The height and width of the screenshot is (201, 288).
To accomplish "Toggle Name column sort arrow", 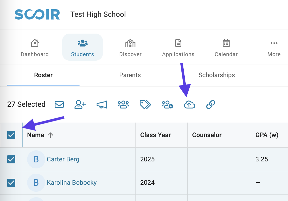I will [x=50, y=135].
